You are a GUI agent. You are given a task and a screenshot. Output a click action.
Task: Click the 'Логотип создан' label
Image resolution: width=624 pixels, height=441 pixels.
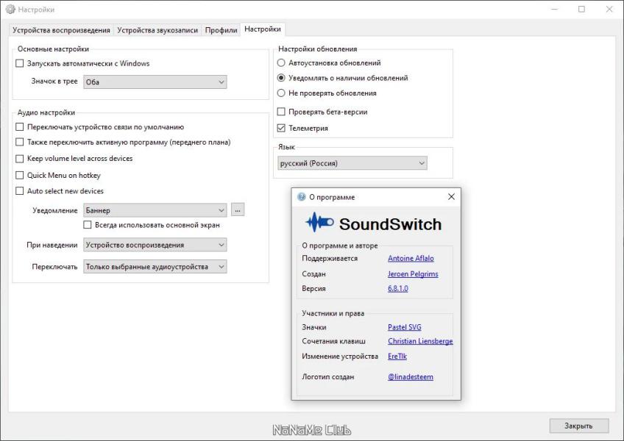(x=328, y=376)
